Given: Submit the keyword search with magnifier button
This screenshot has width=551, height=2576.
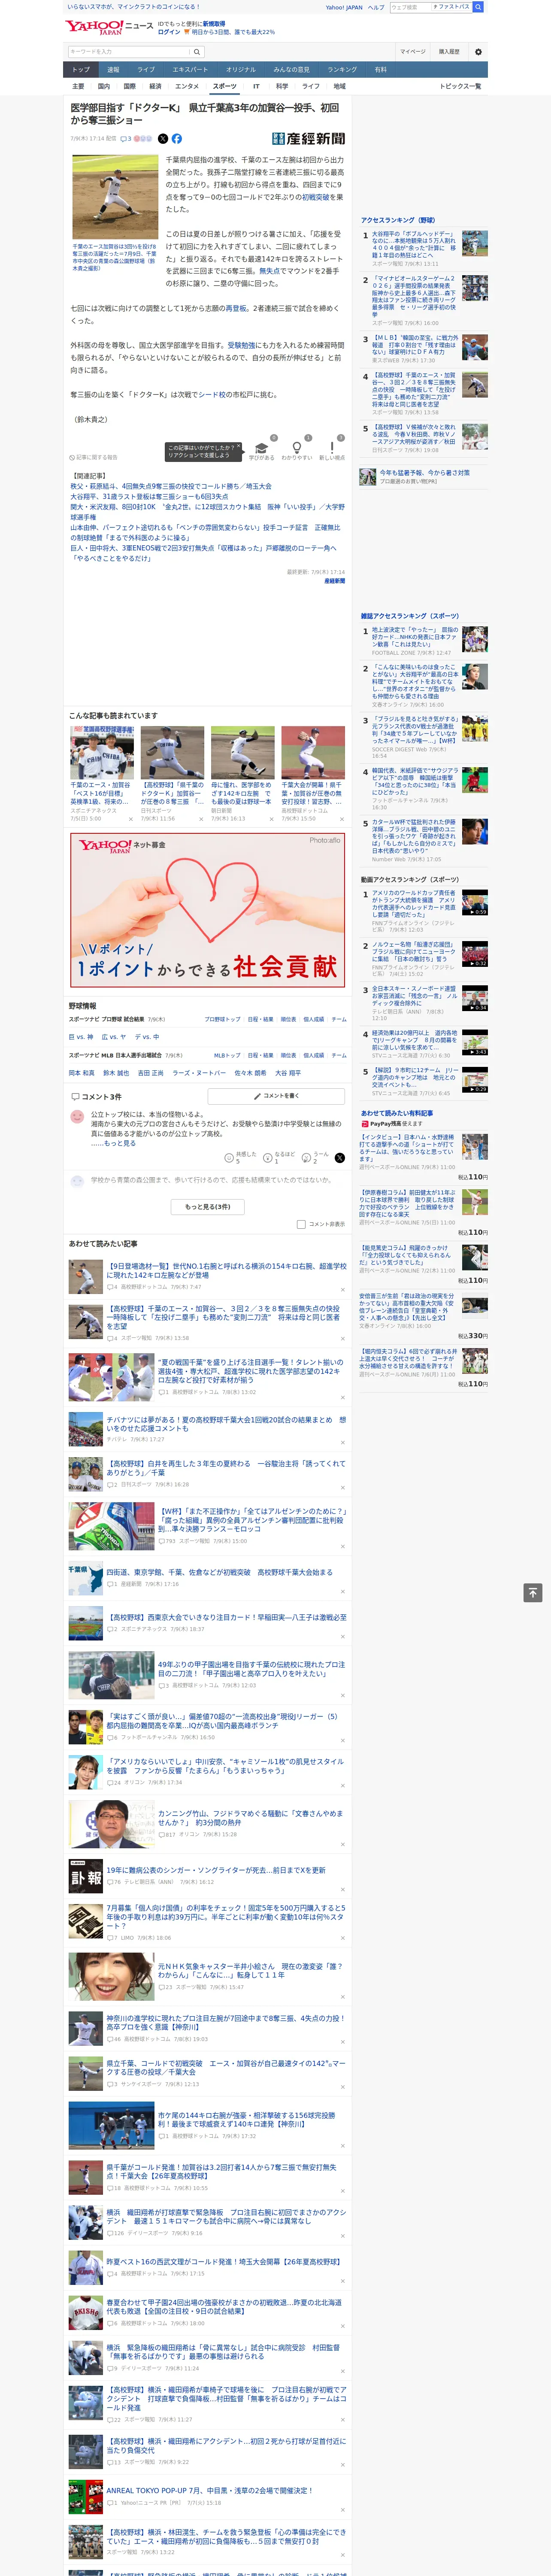Looking at the screenshot, I should (197, 51).
